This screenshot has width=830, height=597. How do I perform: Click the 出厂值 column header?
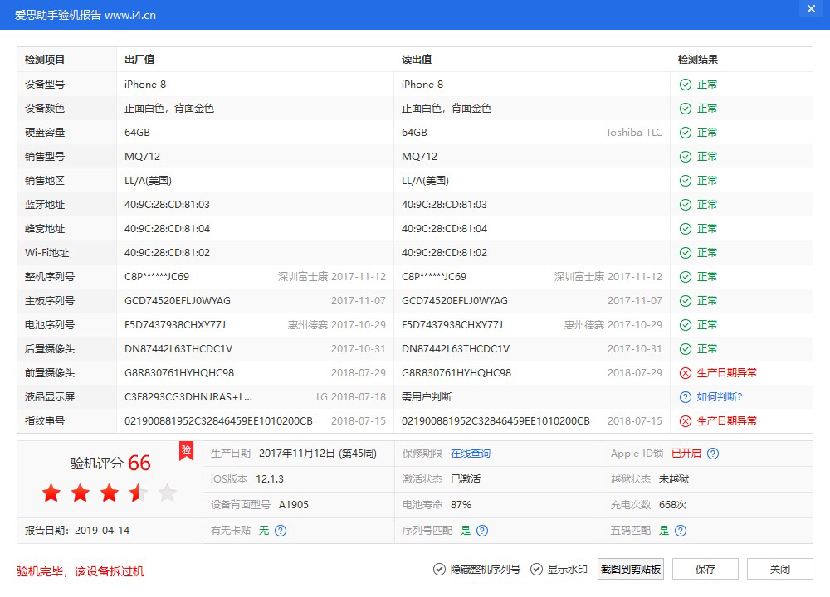click(x=139, y=60)
